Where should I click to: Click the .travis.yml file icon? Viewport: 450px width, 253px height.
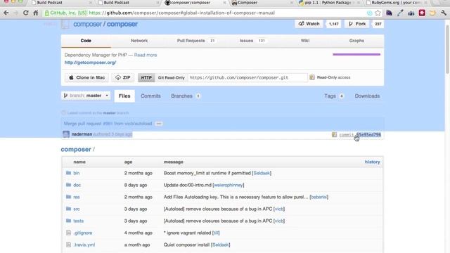pos(68,245)
